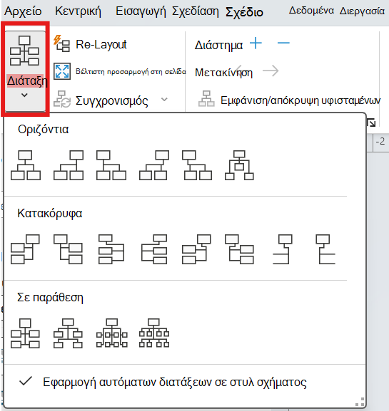Select fifth vertical layout icon

(x=196, y=249)
